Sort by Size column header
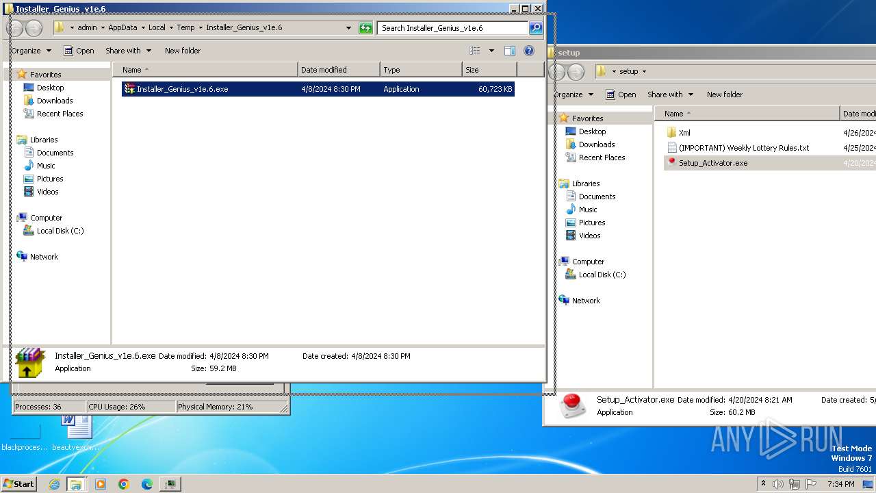The image size is (876, 493). [489, 70]
